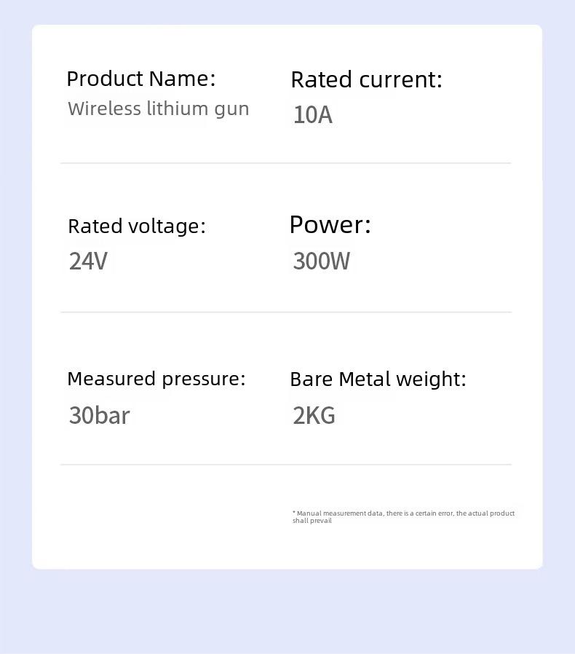Click the word 'shall prevail' in footnote
This screenshot has height=654, width=575.
(x=312, y=521)
